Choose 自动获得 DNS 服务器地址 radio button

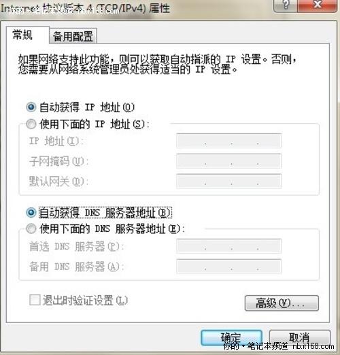[x=31, y=212]
